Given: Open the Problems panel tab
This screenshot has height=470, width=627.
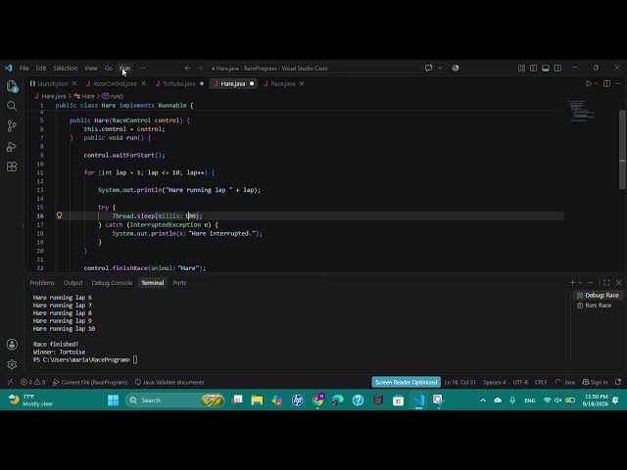Looking at the screenshot, I should tap(42, 283).
